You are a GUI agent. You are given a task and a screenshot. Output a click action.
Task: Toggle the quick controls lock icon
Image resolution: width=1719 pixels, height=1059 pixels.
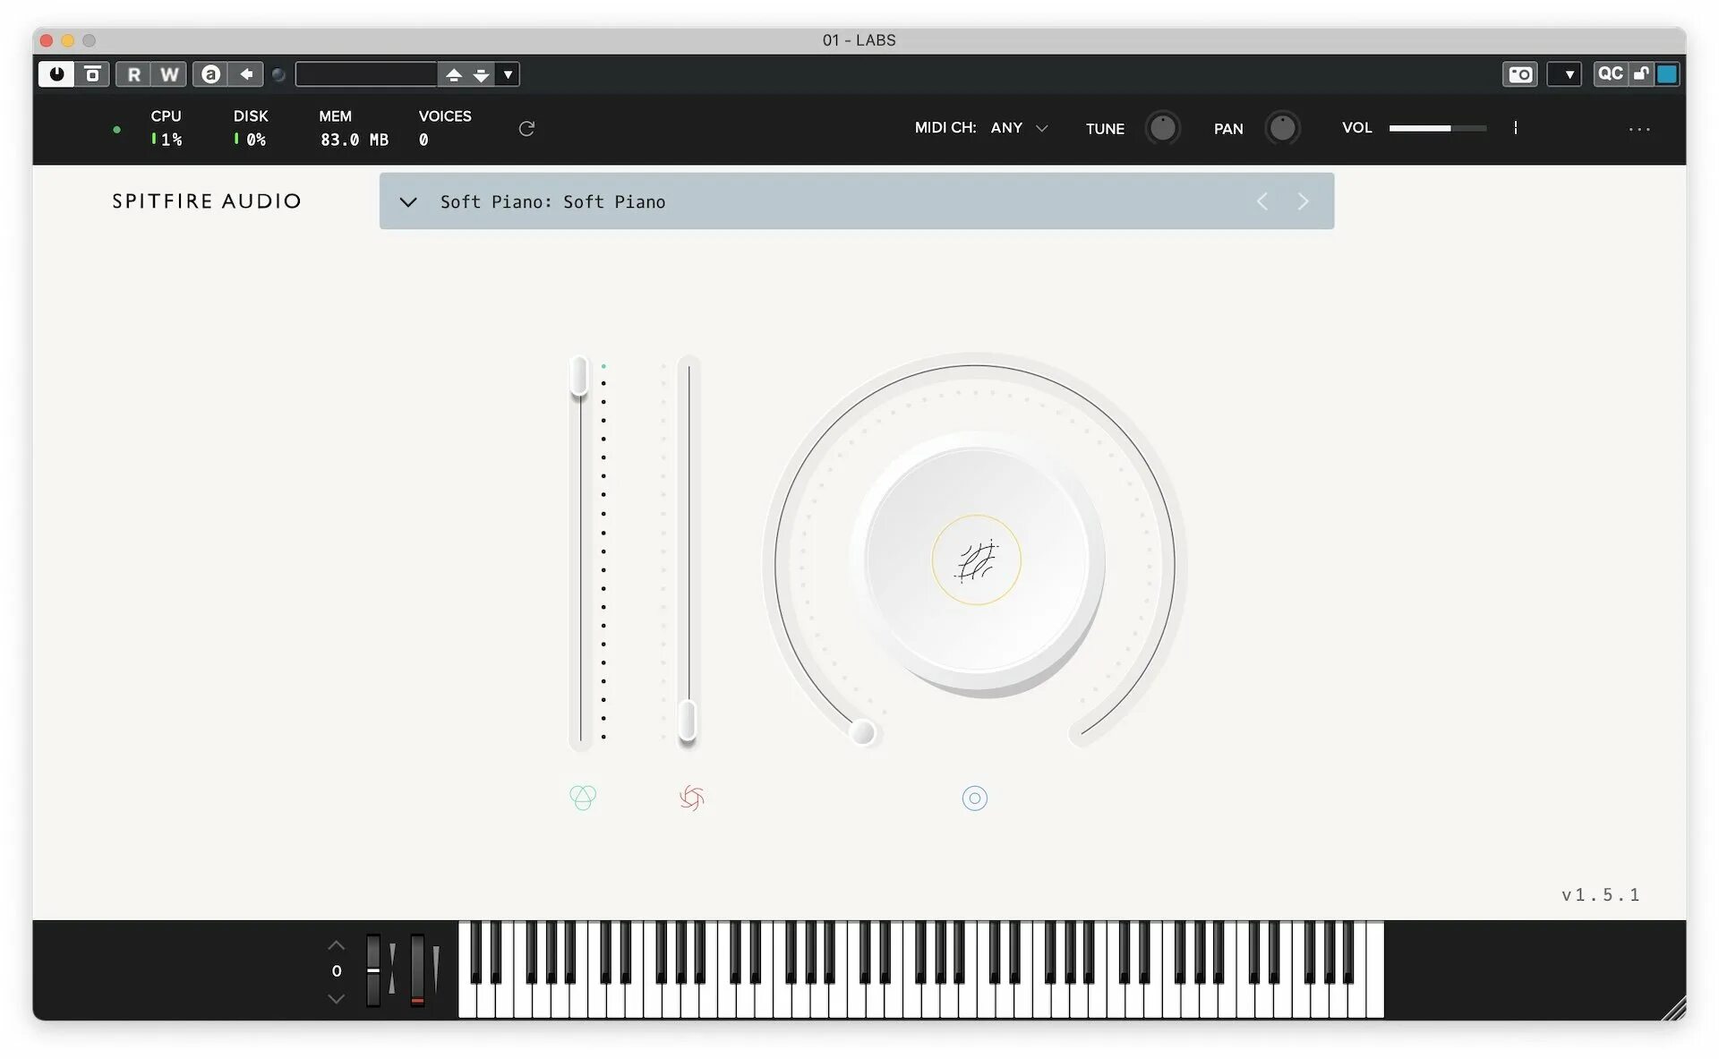(1640, 74)
